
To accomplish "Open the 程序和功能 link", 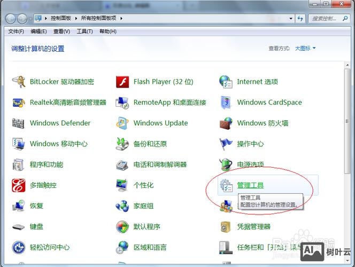I will tap(47, 164).
